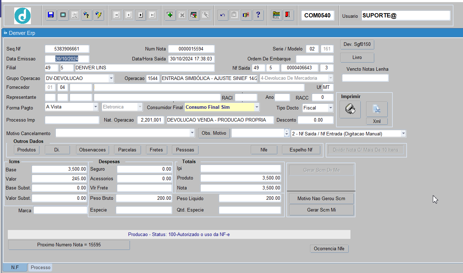Image resolution: width=463 pixels, height=273 pixels.
Task: Click the Di. button
Action: tap(57, 150)
